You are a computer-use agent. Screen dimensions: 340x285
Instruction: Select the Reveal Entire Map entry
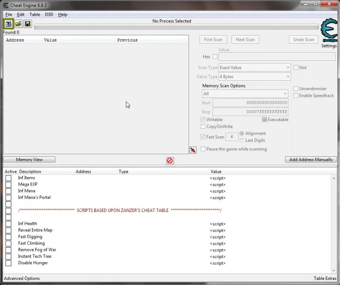[35, 230]
